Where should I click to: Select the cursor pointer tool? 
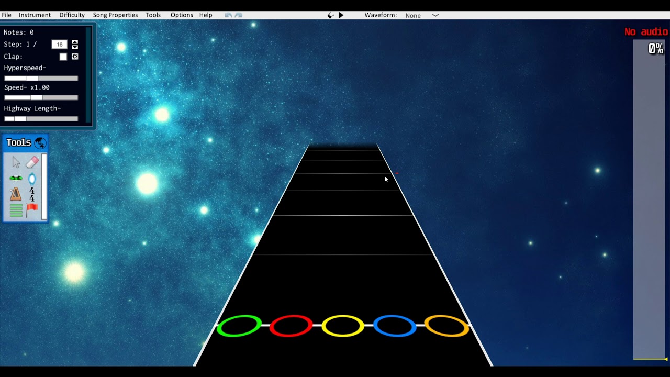tap(16, 163)
